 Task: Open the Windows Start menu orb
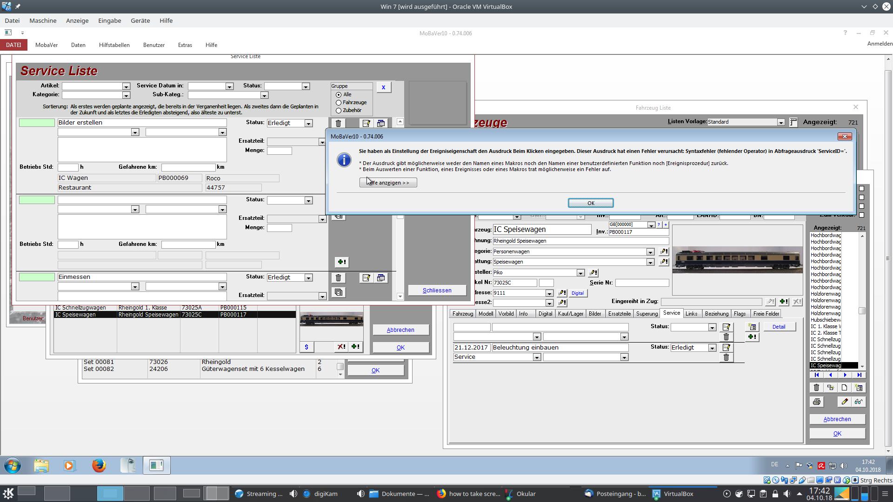click(13, 465)
